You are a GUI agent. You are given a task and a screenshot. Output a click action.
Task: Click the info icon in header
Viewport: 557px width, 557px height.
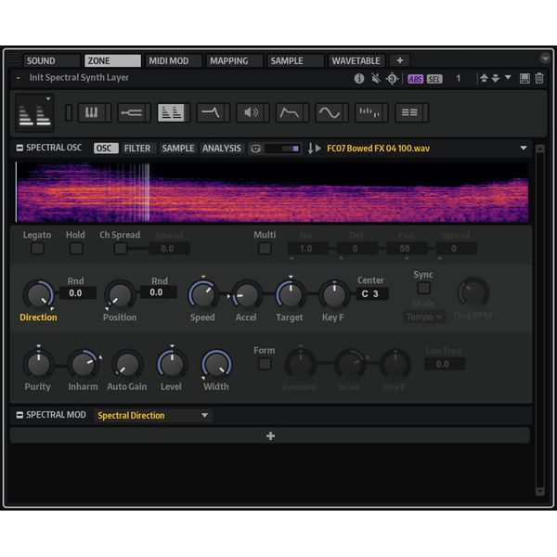[x=359, y=79]
